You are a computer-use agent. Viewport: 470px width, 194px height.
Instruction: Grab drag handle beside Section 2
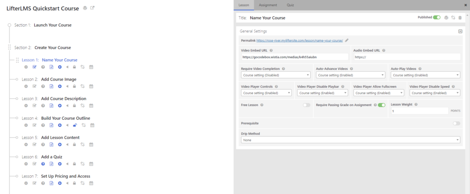(9, 47)
